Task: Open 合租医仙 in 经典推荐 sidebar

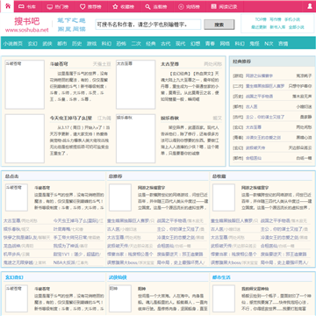Action: 254,158
